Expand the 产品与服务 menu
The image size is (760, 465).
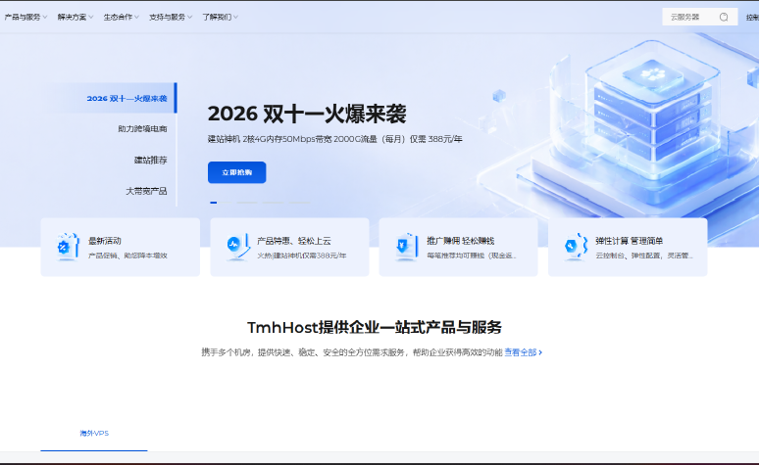25,17
